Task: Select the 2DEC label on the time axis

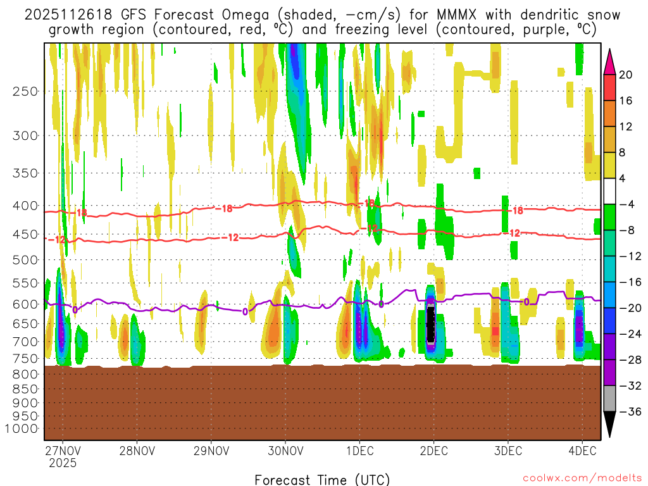Action: click(433, 451)
